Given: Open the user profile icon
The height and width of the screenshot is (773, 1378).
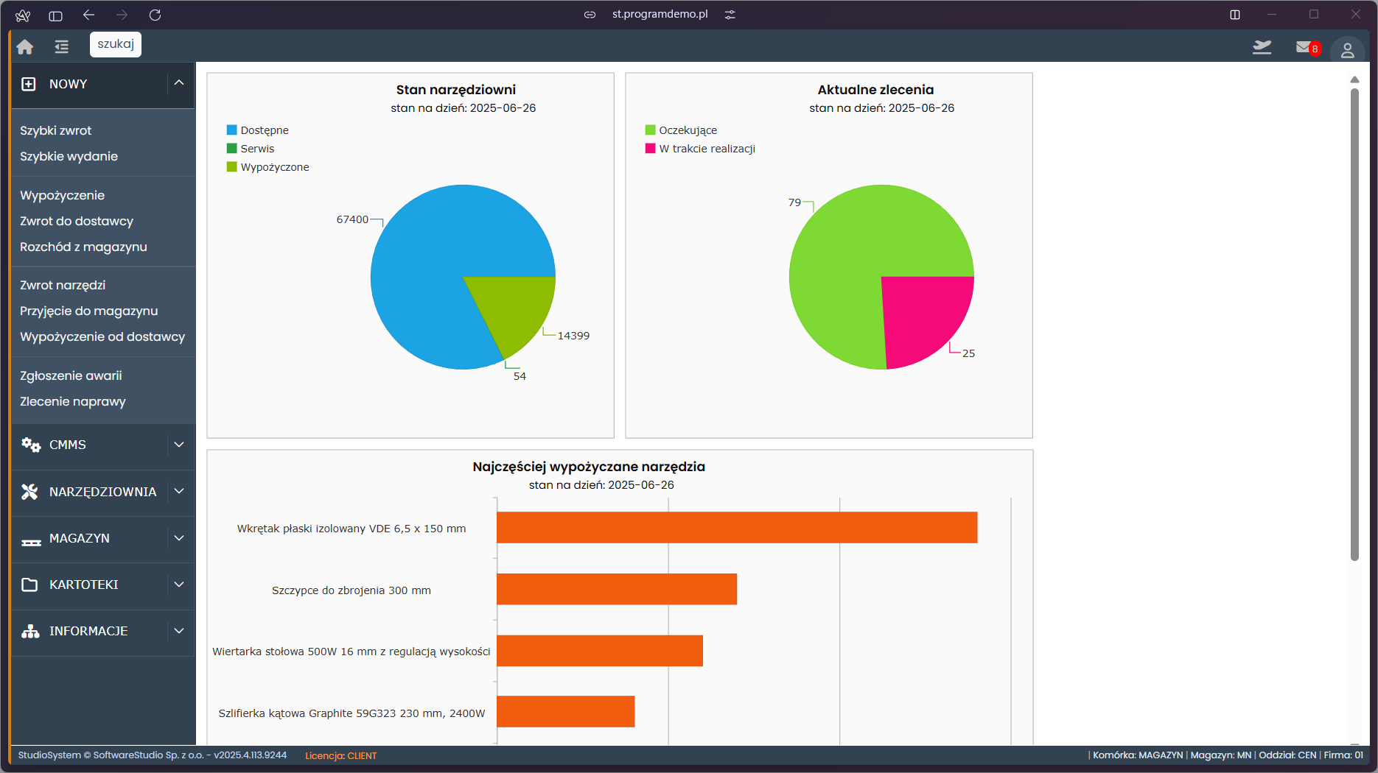Looking at the screenshot, I should click(1347, 50).
